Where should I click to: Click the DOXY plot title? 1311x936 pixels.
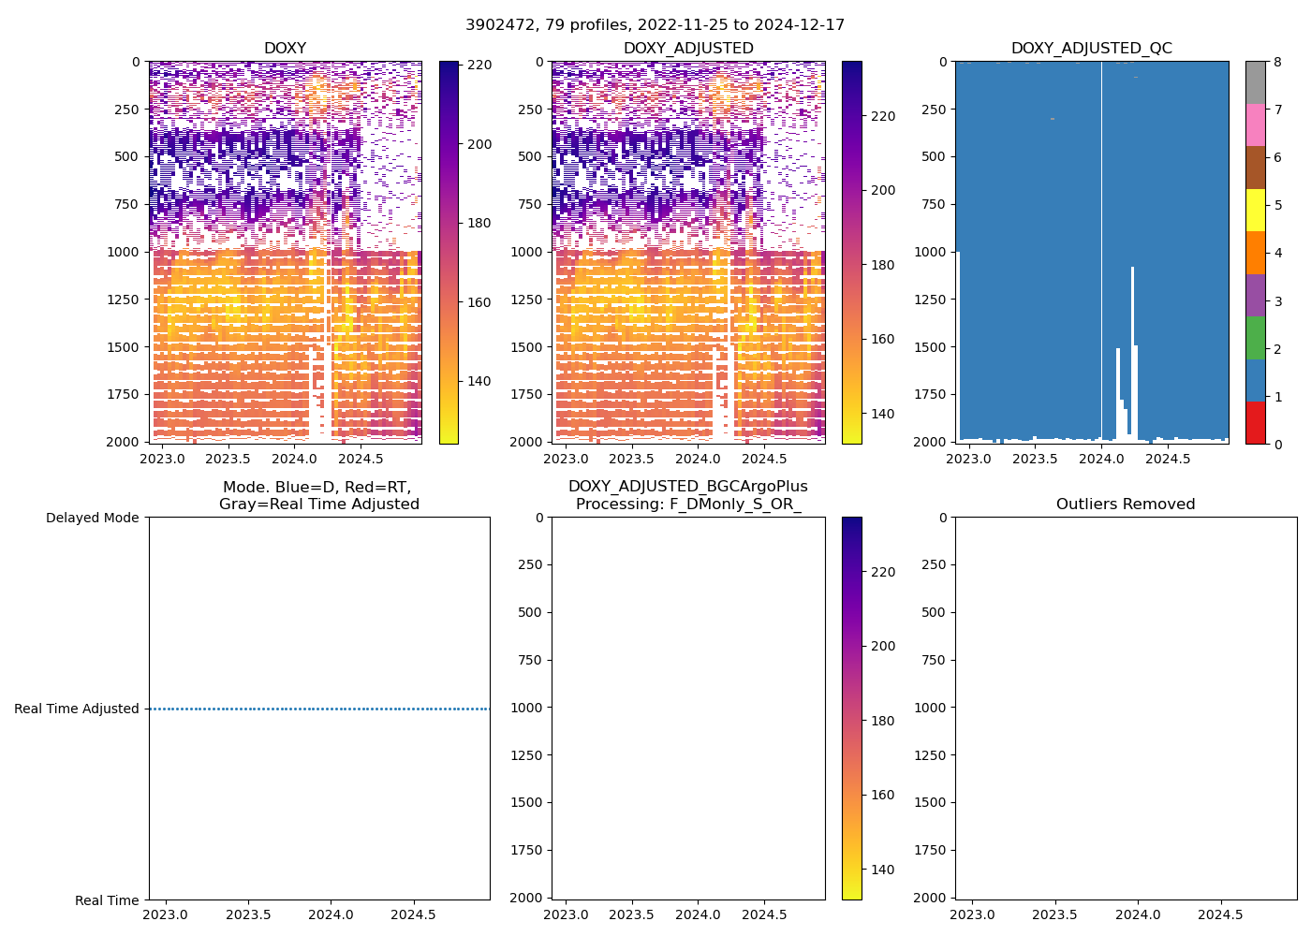click(285, 49)
